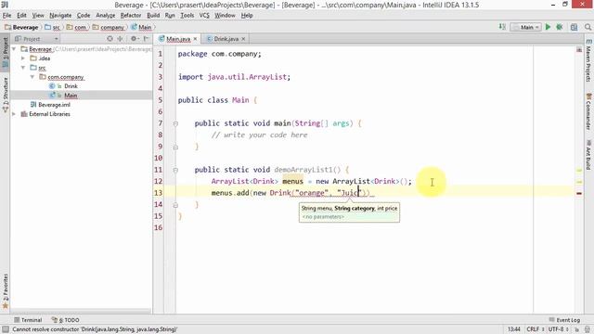Open Project panel gear settings
Image resolution: width=594 pixels, height=334 pixels.
pyautogui.click(x=134, y=39)
